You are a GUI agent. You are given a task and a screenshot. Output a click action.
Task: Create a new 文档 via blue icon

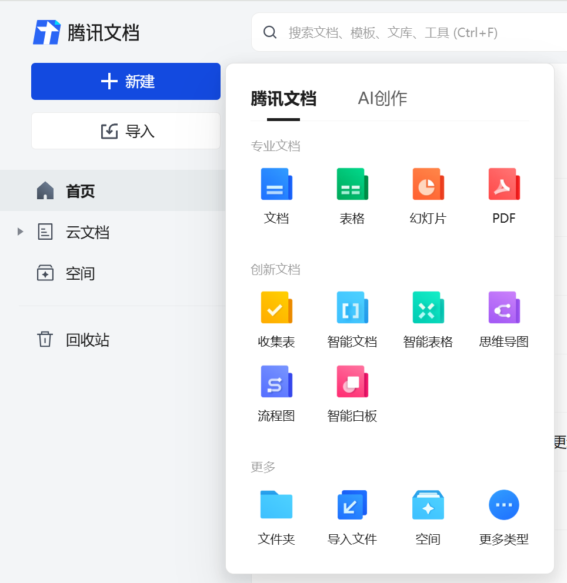coord(276,184)
